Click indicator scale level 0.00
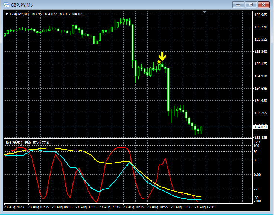This screenshot has height=215, width=274. pyautogui.click(x=257, y=174)
